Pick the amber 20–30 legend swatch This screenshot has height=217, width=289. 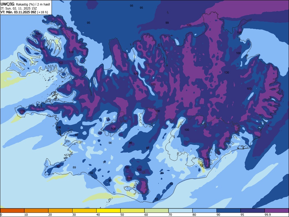point(60,211)
